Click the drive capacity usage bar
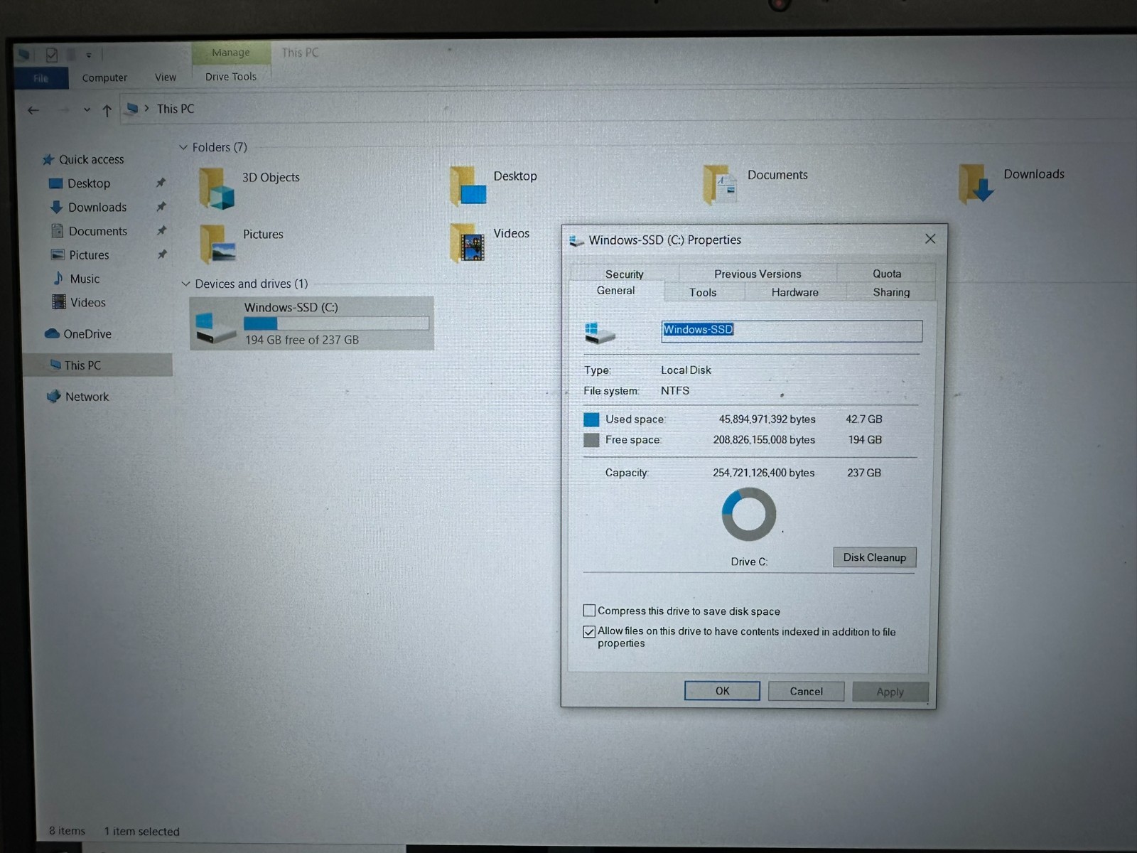Screen dimensions: 1137x853 (336, 323)
